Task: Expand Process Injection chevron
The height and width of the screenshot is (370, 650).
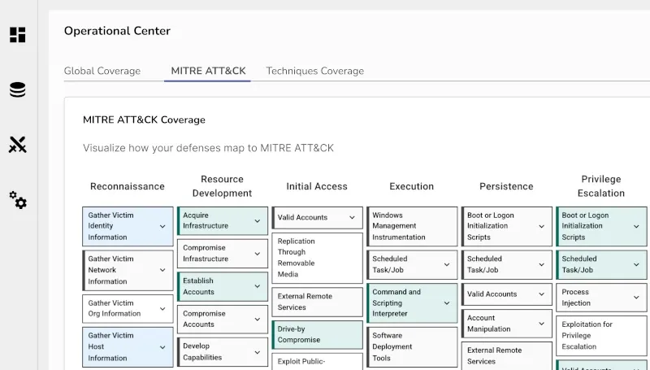Action: 636,298
